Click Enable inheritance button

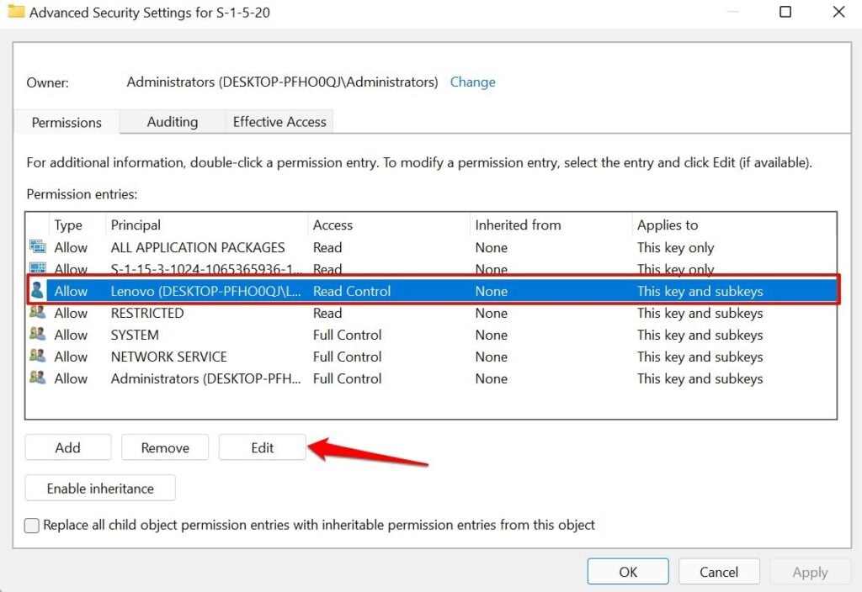[x=100, y=488]
